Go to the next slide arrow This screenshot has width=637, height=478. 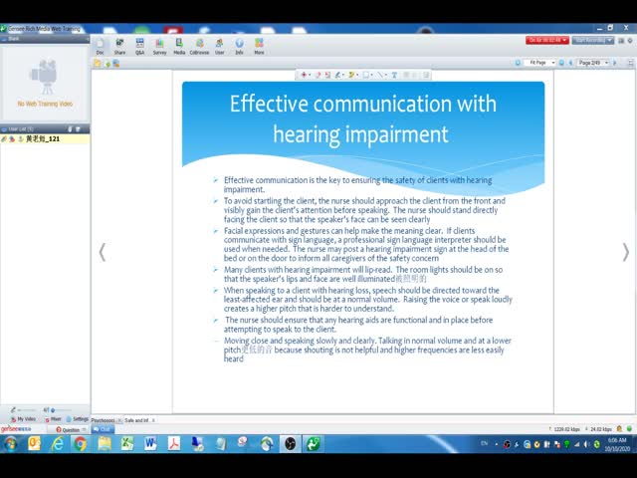pos(625,252)
